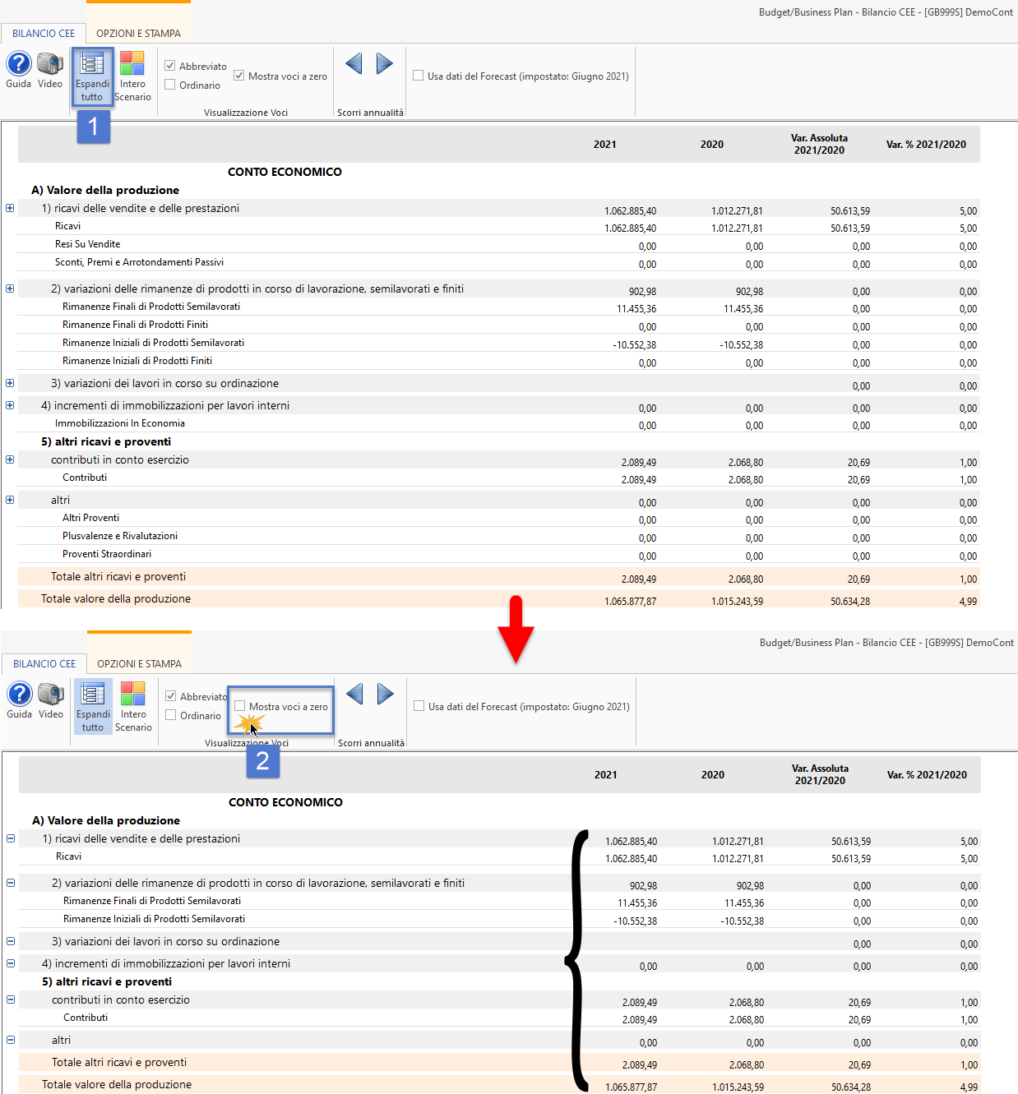The width and height of the screenshot is (1018, 1094).
Task: Toggle Abbreviato checkbox in upper toolbar
Action: (170, 66)
